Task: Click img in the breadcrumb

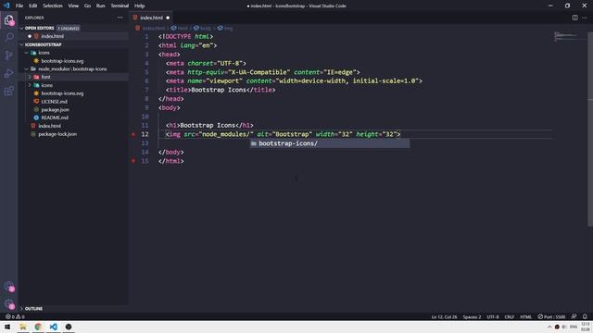Action: click(229, 28)
